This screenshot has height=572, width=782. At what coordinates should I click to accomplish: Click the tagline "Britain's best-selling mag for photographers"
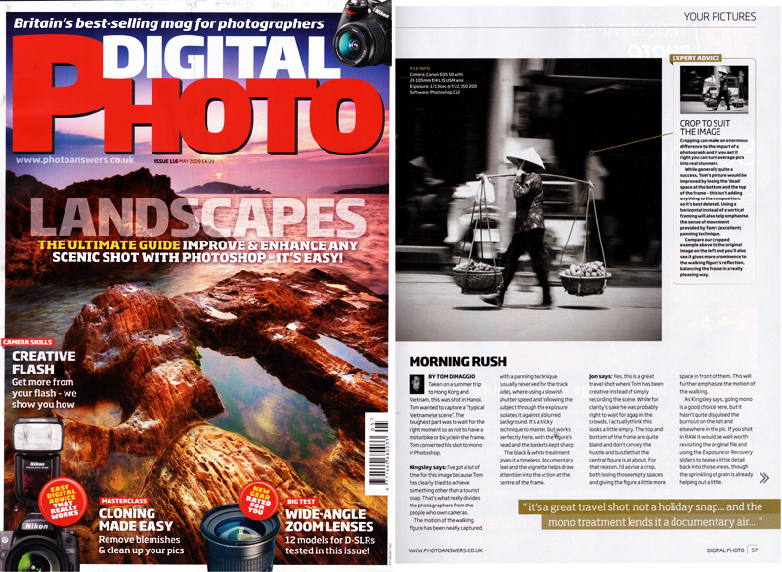click(168, 23)
